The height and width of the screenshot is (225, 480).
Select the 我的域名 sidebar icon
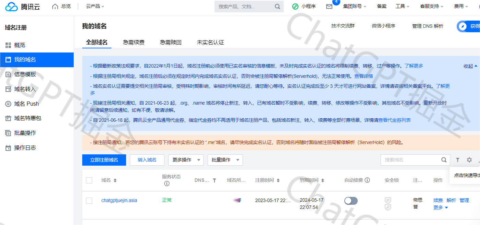[8, 60]
